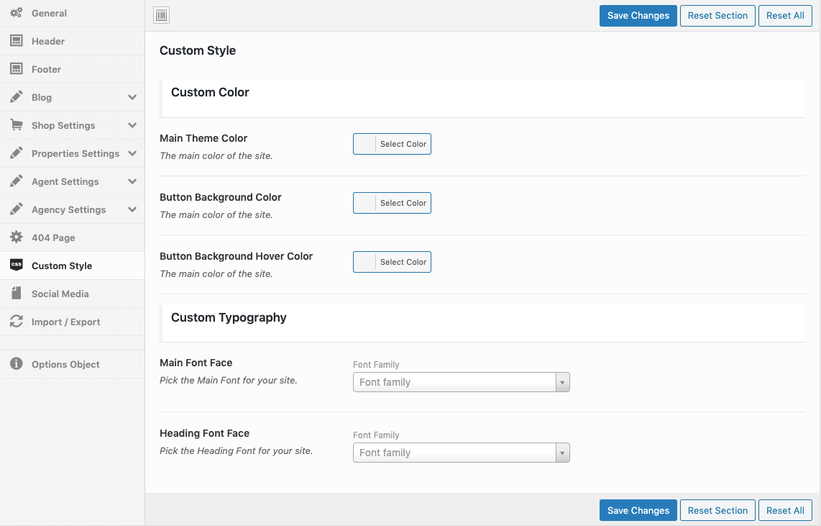The height and width of the screenshot is (526, 821).
Task: Open the Footer settings section
Action: click(x=46, y=69)
